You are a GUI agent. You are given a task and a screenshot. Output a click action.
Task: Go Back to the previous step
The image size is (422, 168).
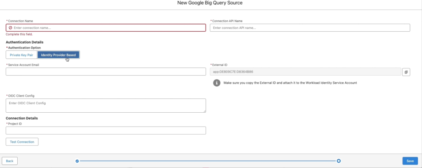click(10, 161)
